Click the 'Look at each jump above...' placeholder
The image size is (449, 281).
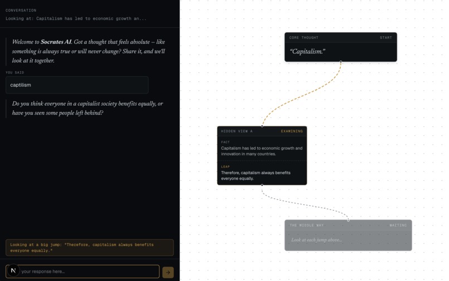coord(316,240)
